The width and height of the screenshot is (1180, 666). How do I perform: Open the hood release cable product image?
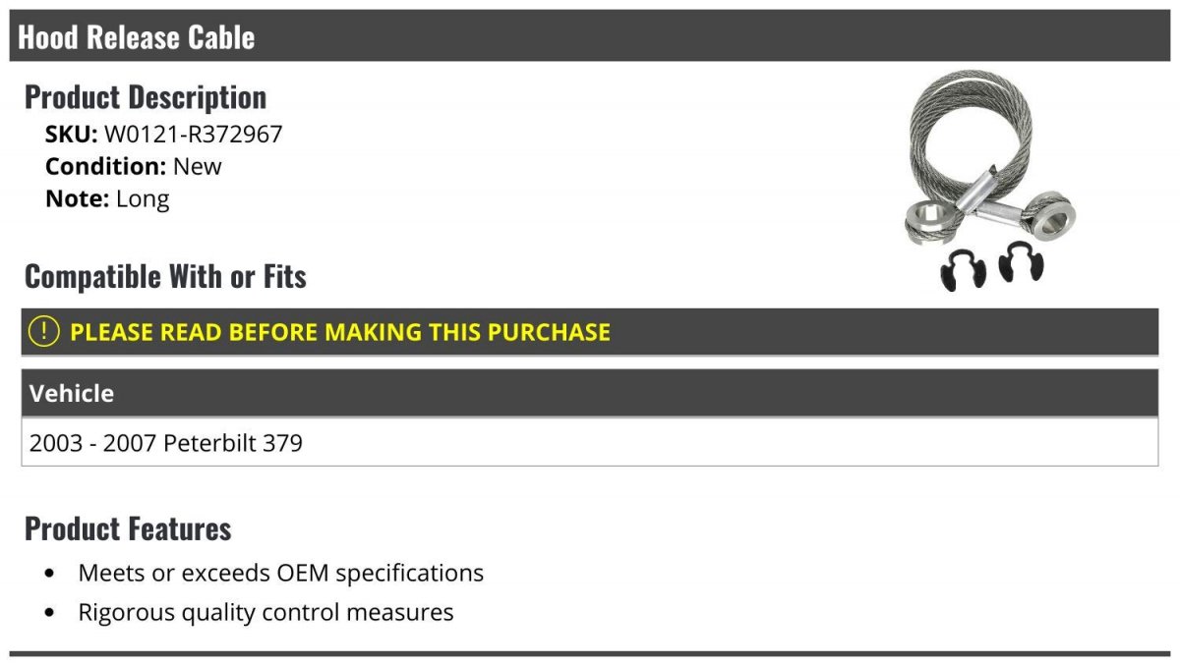[990, 180]
